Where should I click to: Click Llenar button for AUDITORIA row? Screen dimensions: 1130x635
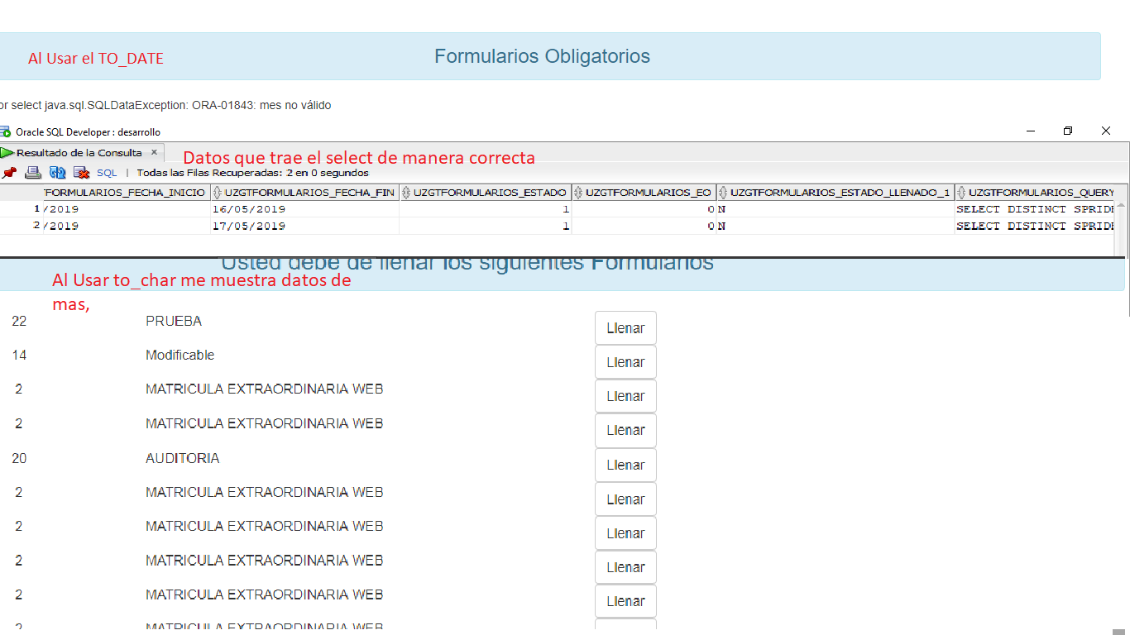coord(625,466)
